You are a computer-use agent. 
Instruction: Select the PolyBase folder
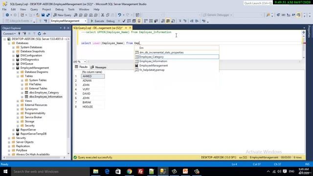click(22, 150)
